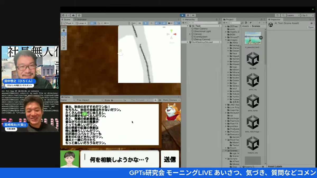This screenshot has height=178, width=317.
Task: Open the global search magnifier icon
Action: 283,15
